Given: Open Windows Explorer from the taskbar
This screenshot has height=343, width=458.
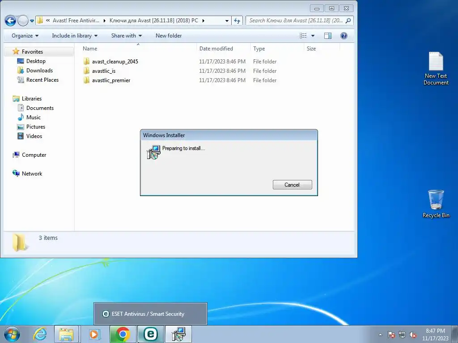Looking at the screenshot, I should [x=66, y=334].
